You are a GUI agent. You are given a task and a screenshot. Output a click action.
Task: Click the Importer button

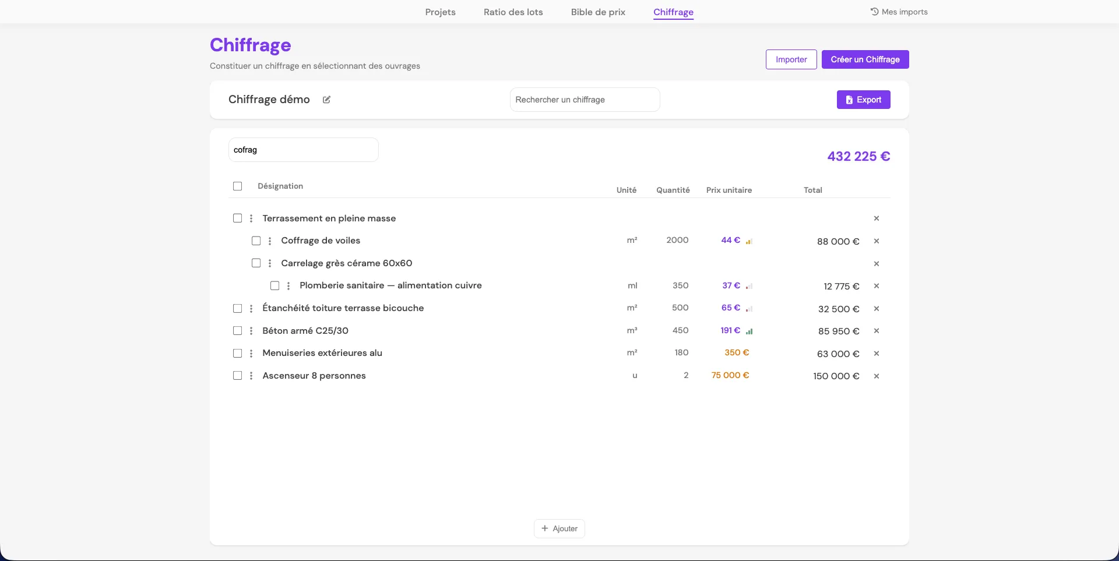[x=791, y=59]
